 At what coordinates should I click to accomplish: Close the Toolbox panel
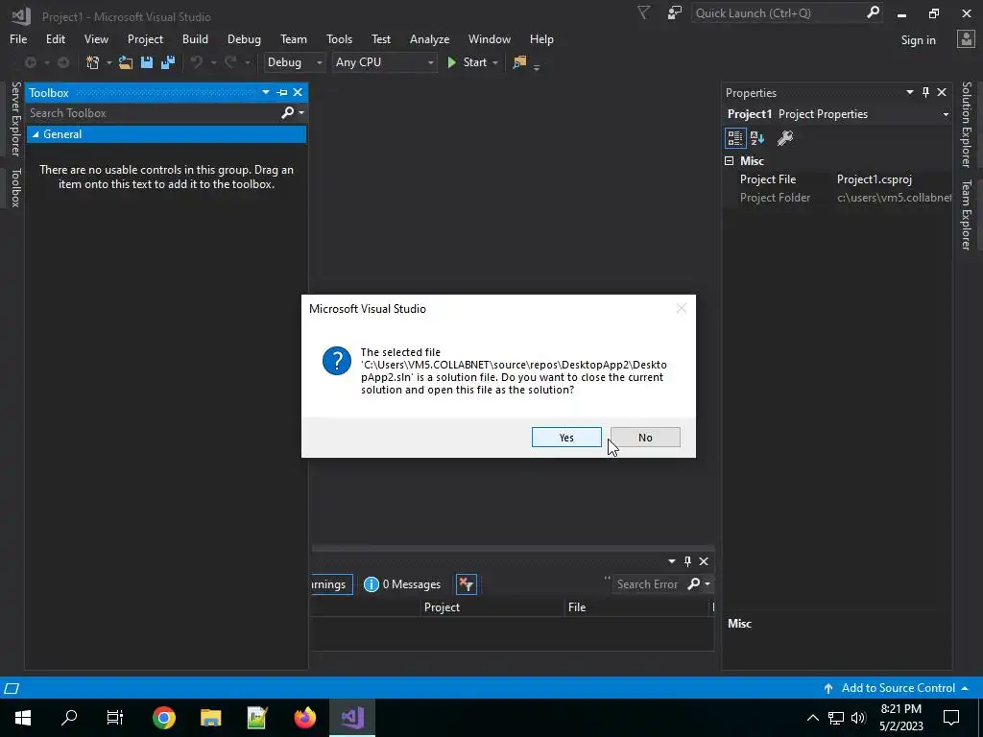pyautogui.click(x=298, y=92)
